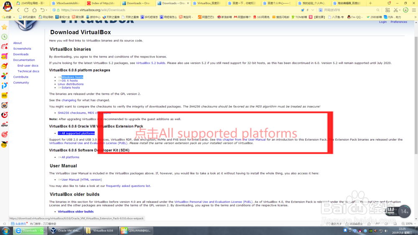Image resolution: width=418 pixels, height=235 pixels.
Task: Open the SHA256 checksums link
Action: [x=72, y=113]
